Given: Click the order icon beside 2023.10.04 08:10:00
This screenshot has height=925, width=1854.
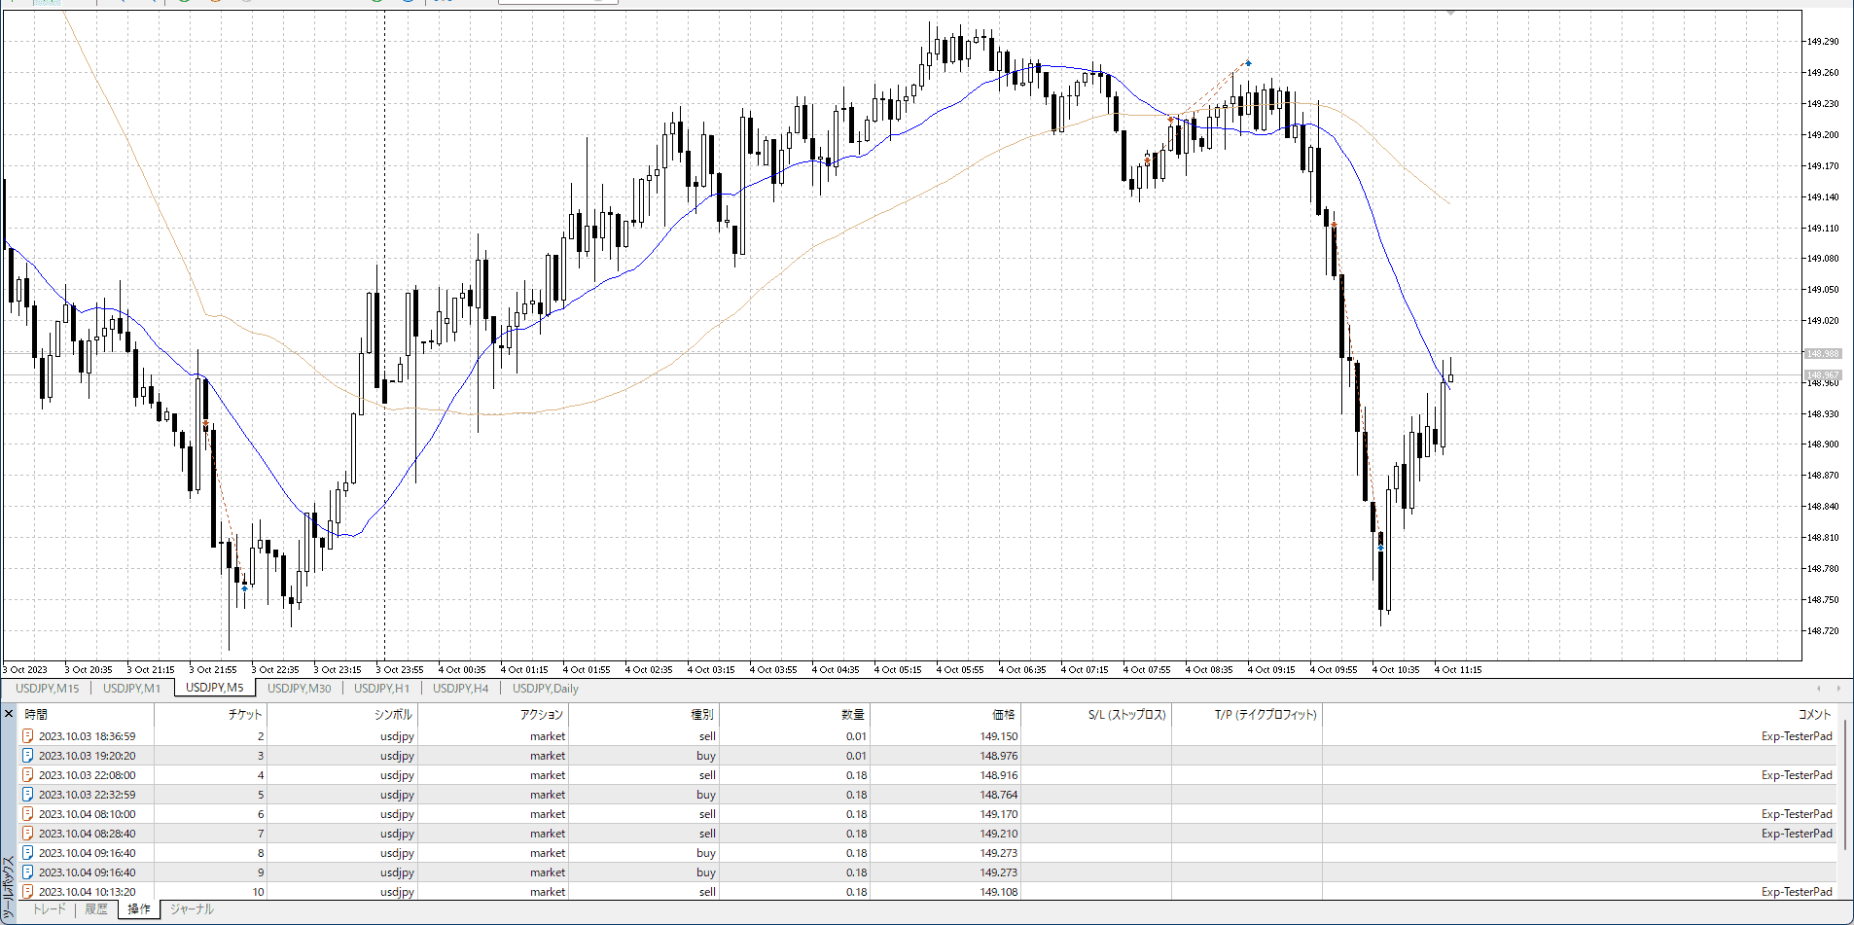Looking at the screenshot, I should point(28,814).
